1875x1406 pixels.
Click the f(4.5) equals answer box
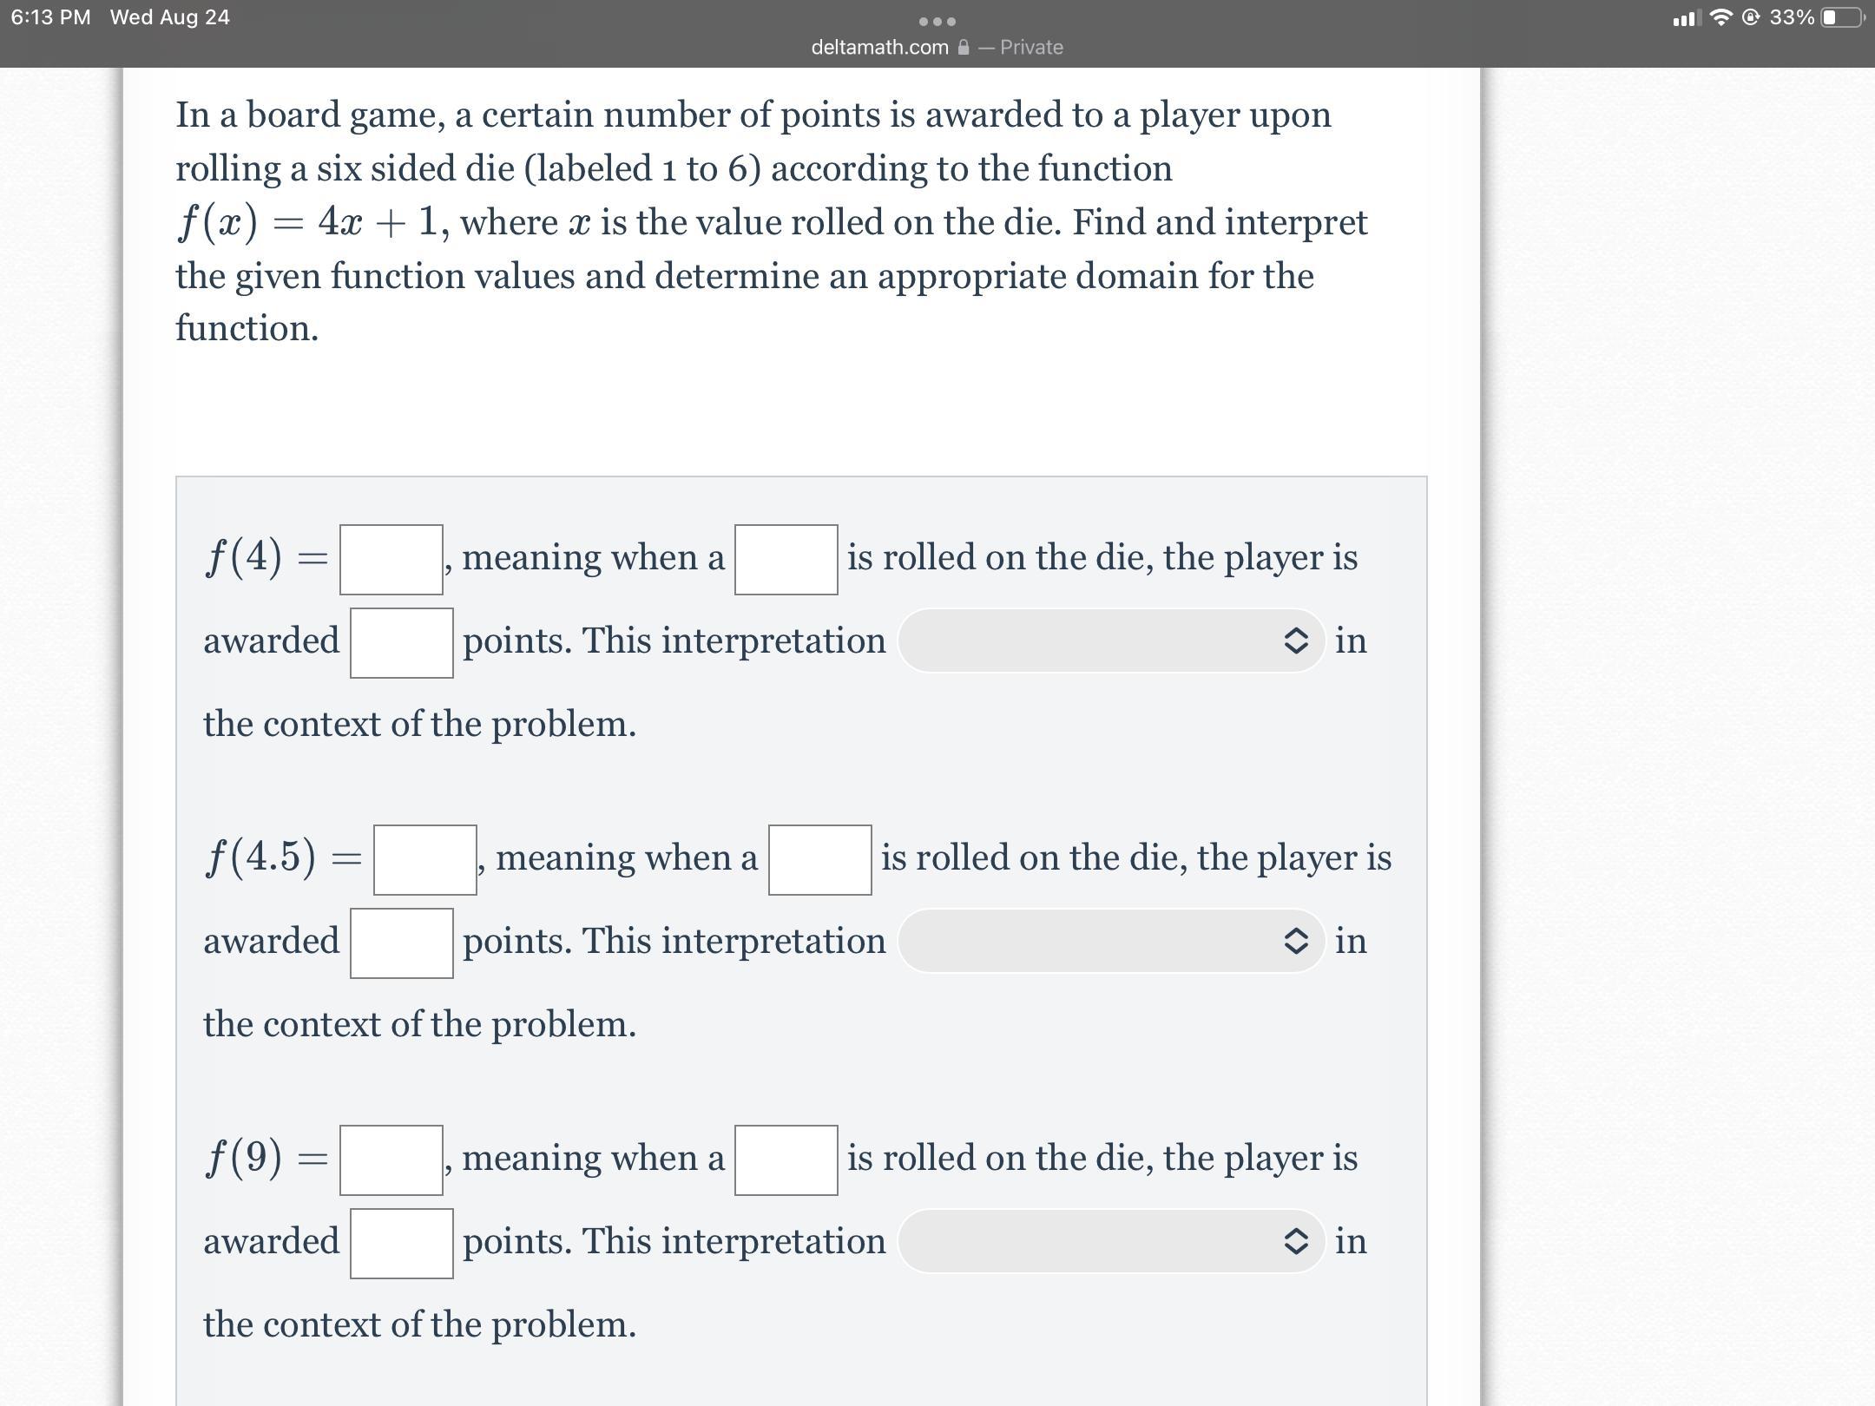point(425,860)
